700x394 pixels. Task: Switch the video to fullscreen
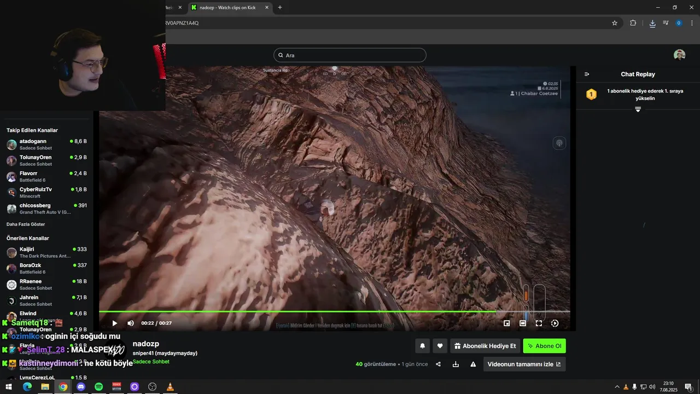(x=539, y=323)
